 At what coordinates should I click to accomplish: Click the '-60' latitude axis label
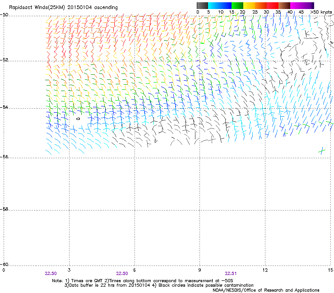(x=4, y=265)
